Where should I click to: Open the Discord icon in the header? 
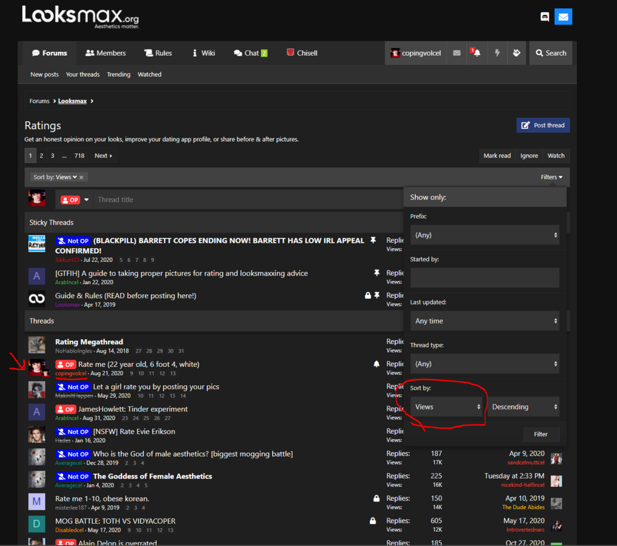point(545,17)
